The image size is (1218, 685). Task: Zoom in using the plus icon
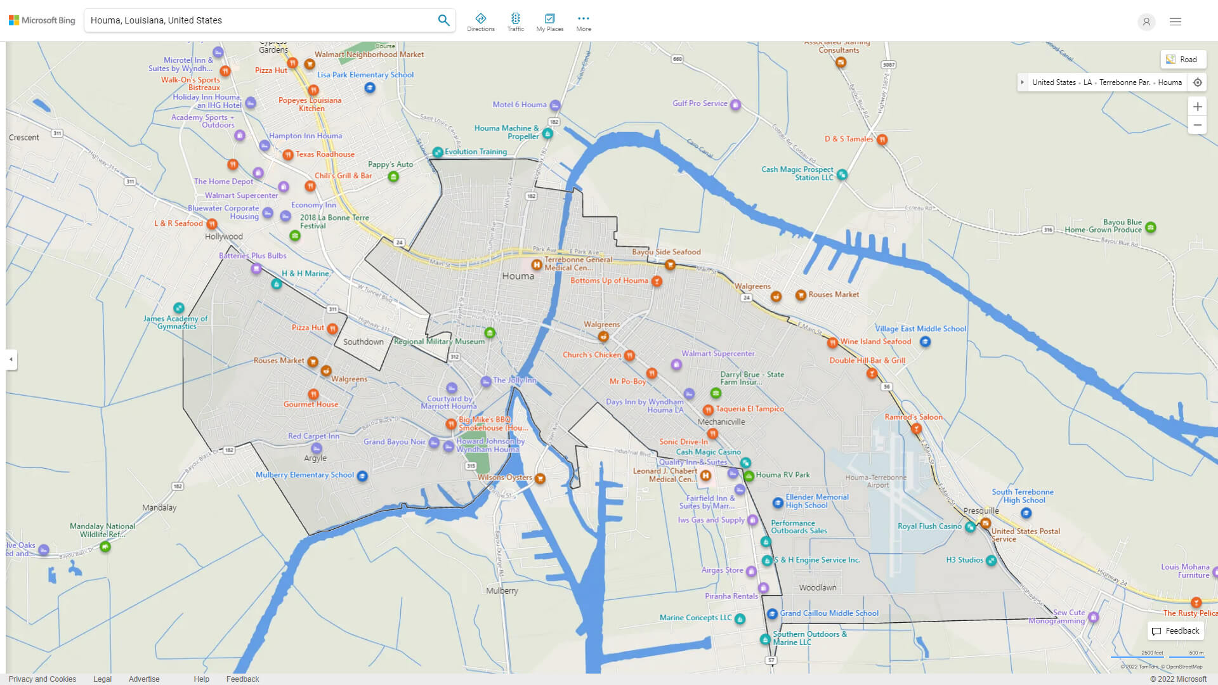tap(1198, 107)
